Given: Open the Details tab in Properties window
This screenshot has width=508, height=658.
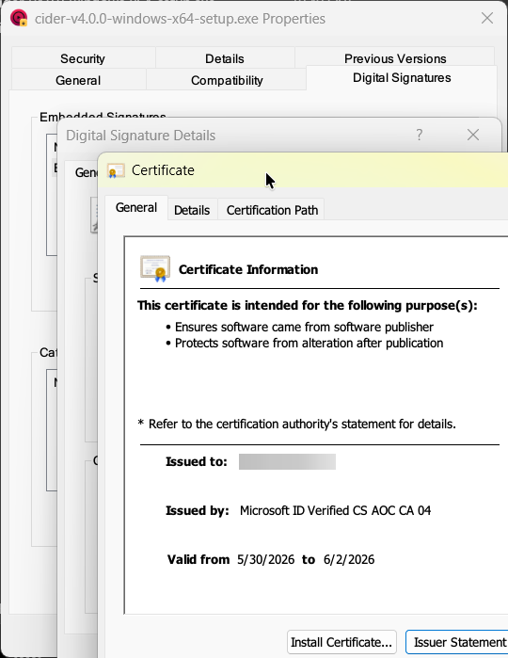Looking at the screenshot, I should [225, 58].
